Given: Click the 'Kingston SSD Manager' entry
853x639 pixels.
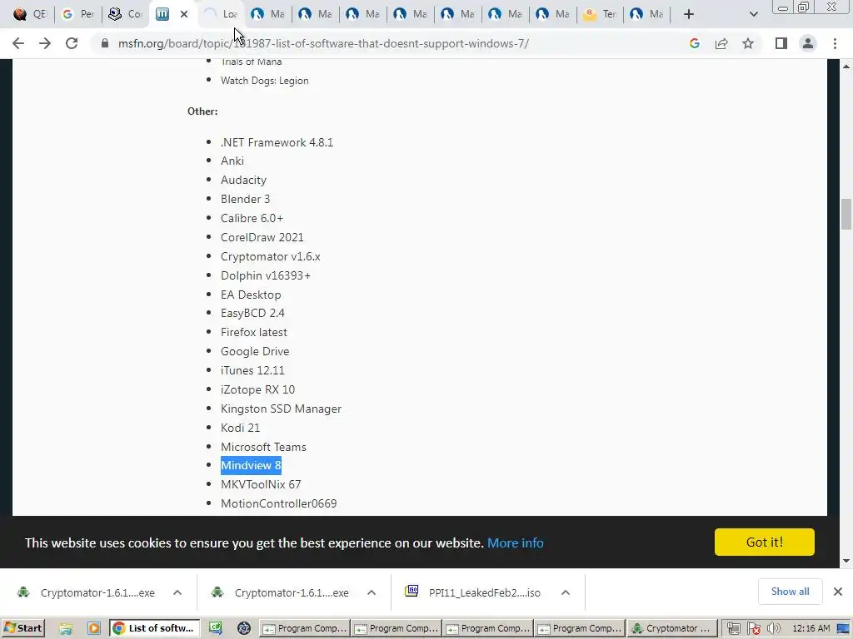Looking at the screenshot, I should pos(281,409).
